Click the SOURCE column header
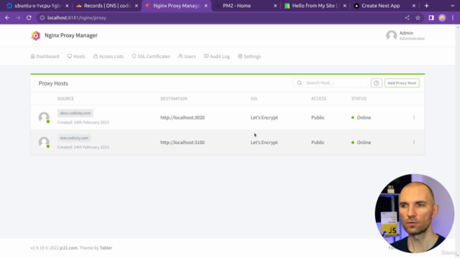This screenshot has width=460, height=258. click(65, 99)
